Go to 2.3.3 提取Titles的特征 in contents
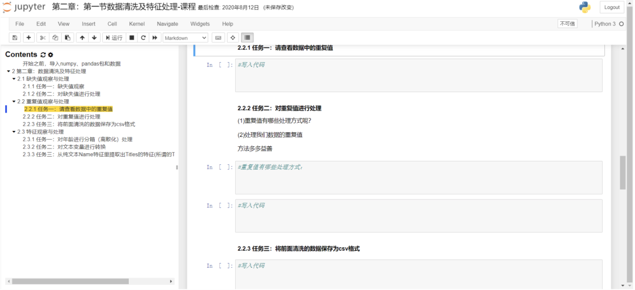Screen dimensions: 635x290 click(99, 154)
